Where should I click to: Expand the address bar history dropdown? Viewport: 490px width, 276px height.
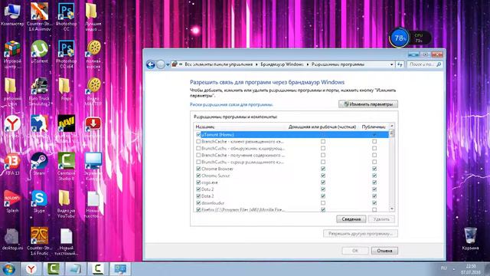tap(391, 64)
